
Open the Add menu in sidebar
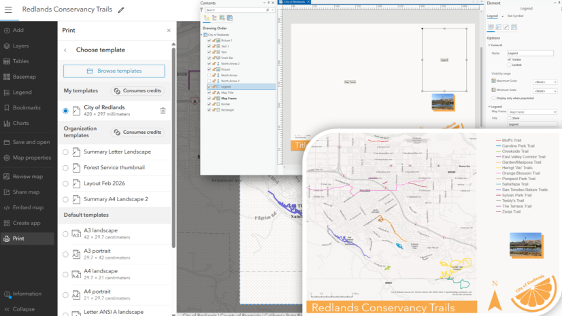27,31
